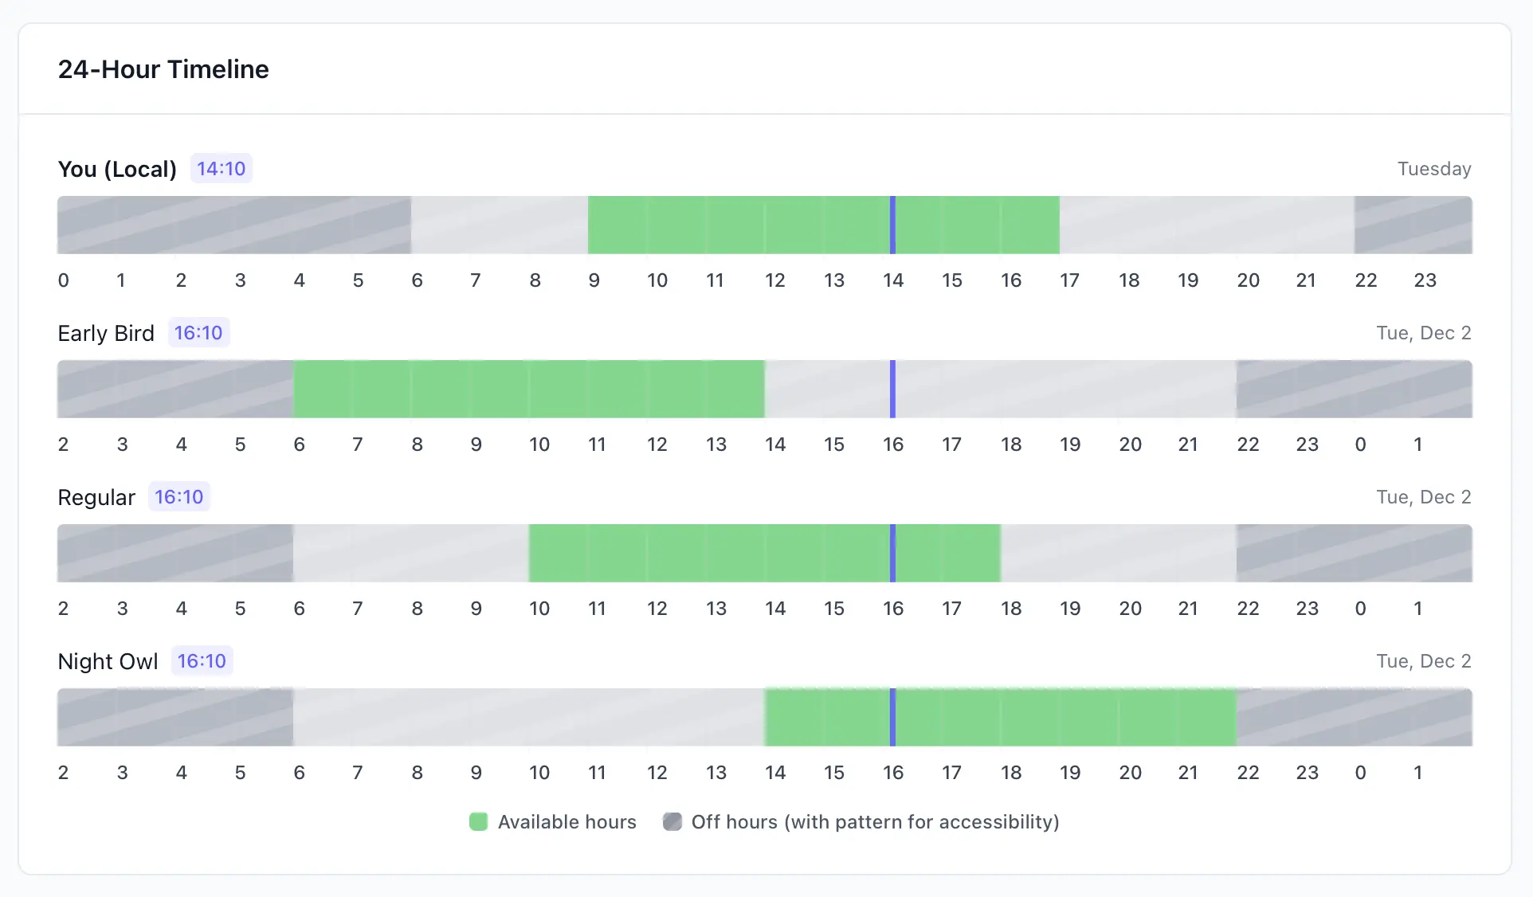Click the Early Bird 16:10 time badge
Viewport: 1533px width, 897px height.
(x=198, y=333)
